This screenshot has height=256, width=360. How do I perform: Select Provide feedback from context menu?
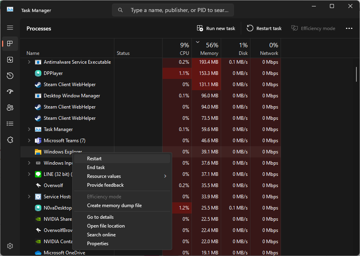(122, 185)
